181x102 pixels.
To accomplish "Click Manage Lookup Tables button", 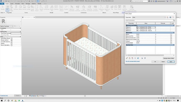I will pos(169,58).
